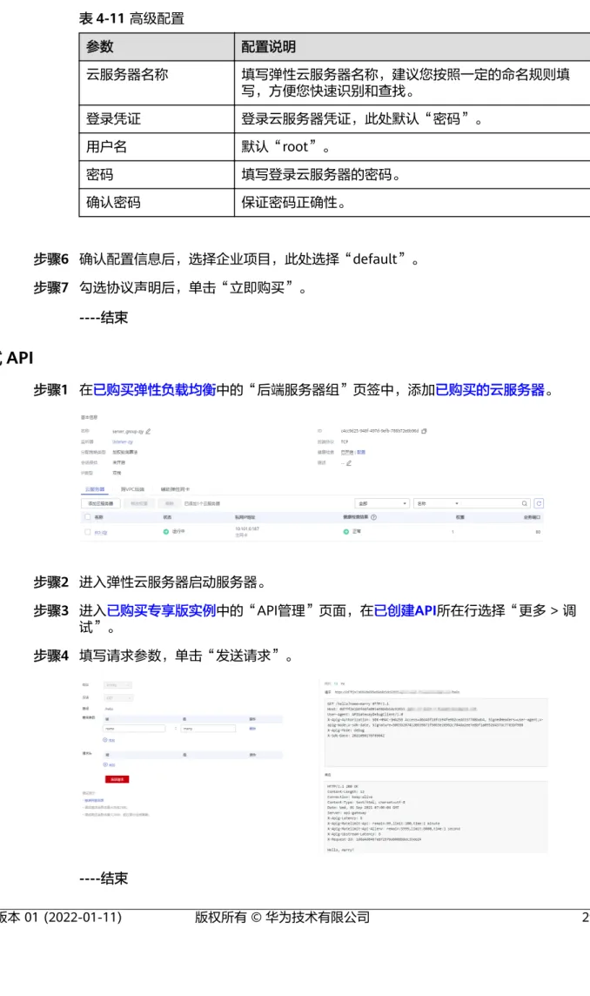Open the 已购买弹性负载均衡 link
590x996 pixels.
coord(154,390)
